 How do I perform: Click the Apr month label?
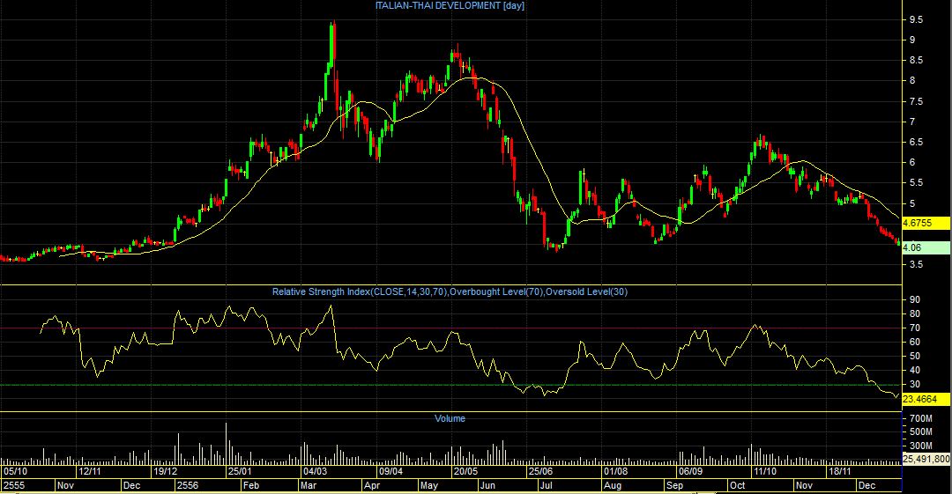point(372,485)
